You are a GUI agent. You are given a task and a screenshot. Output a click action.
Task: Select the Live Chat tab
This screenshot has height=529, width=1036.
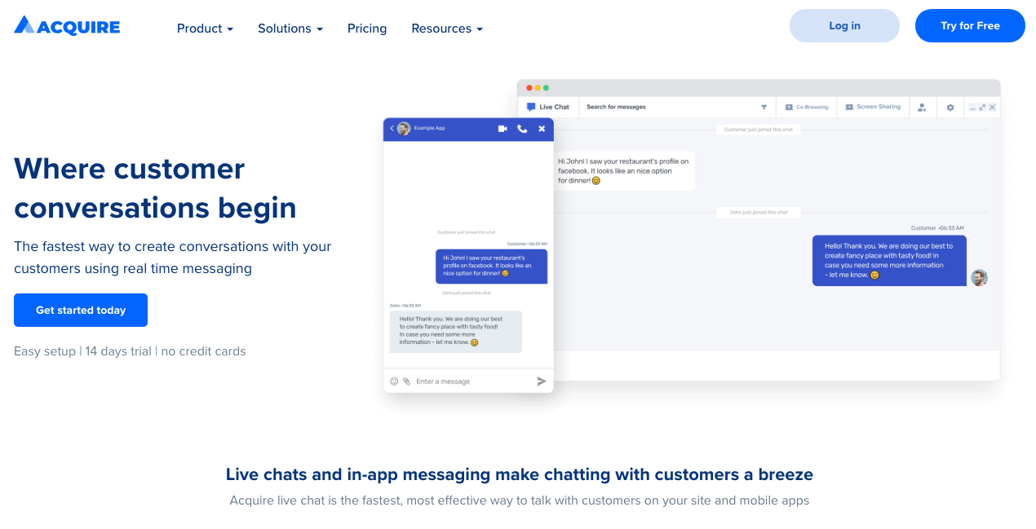[x=548, y=107]
